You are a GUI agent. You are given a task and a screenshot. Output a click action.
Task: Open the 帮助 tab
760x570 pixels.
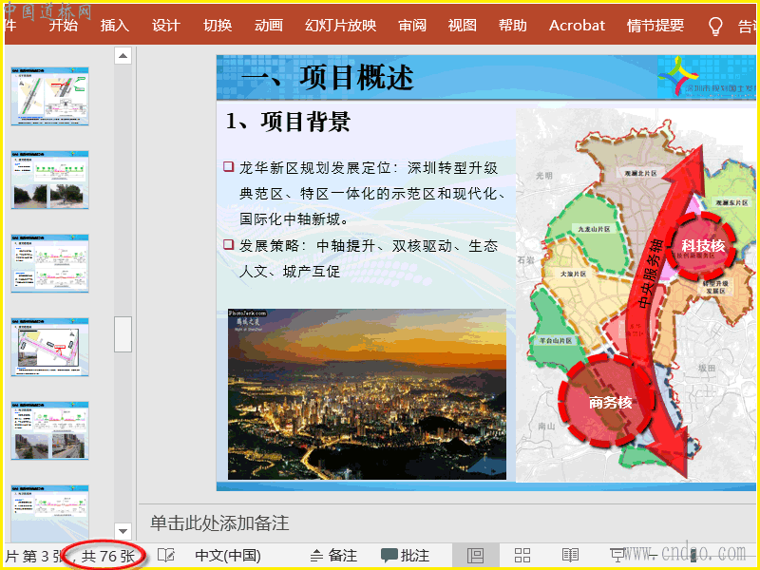coord(512,26)
